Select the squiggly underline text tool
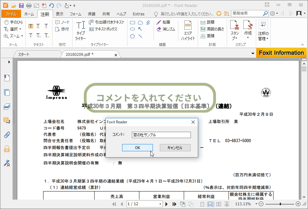This screenshot has width=308, height=209. click(x=38, y=26)
